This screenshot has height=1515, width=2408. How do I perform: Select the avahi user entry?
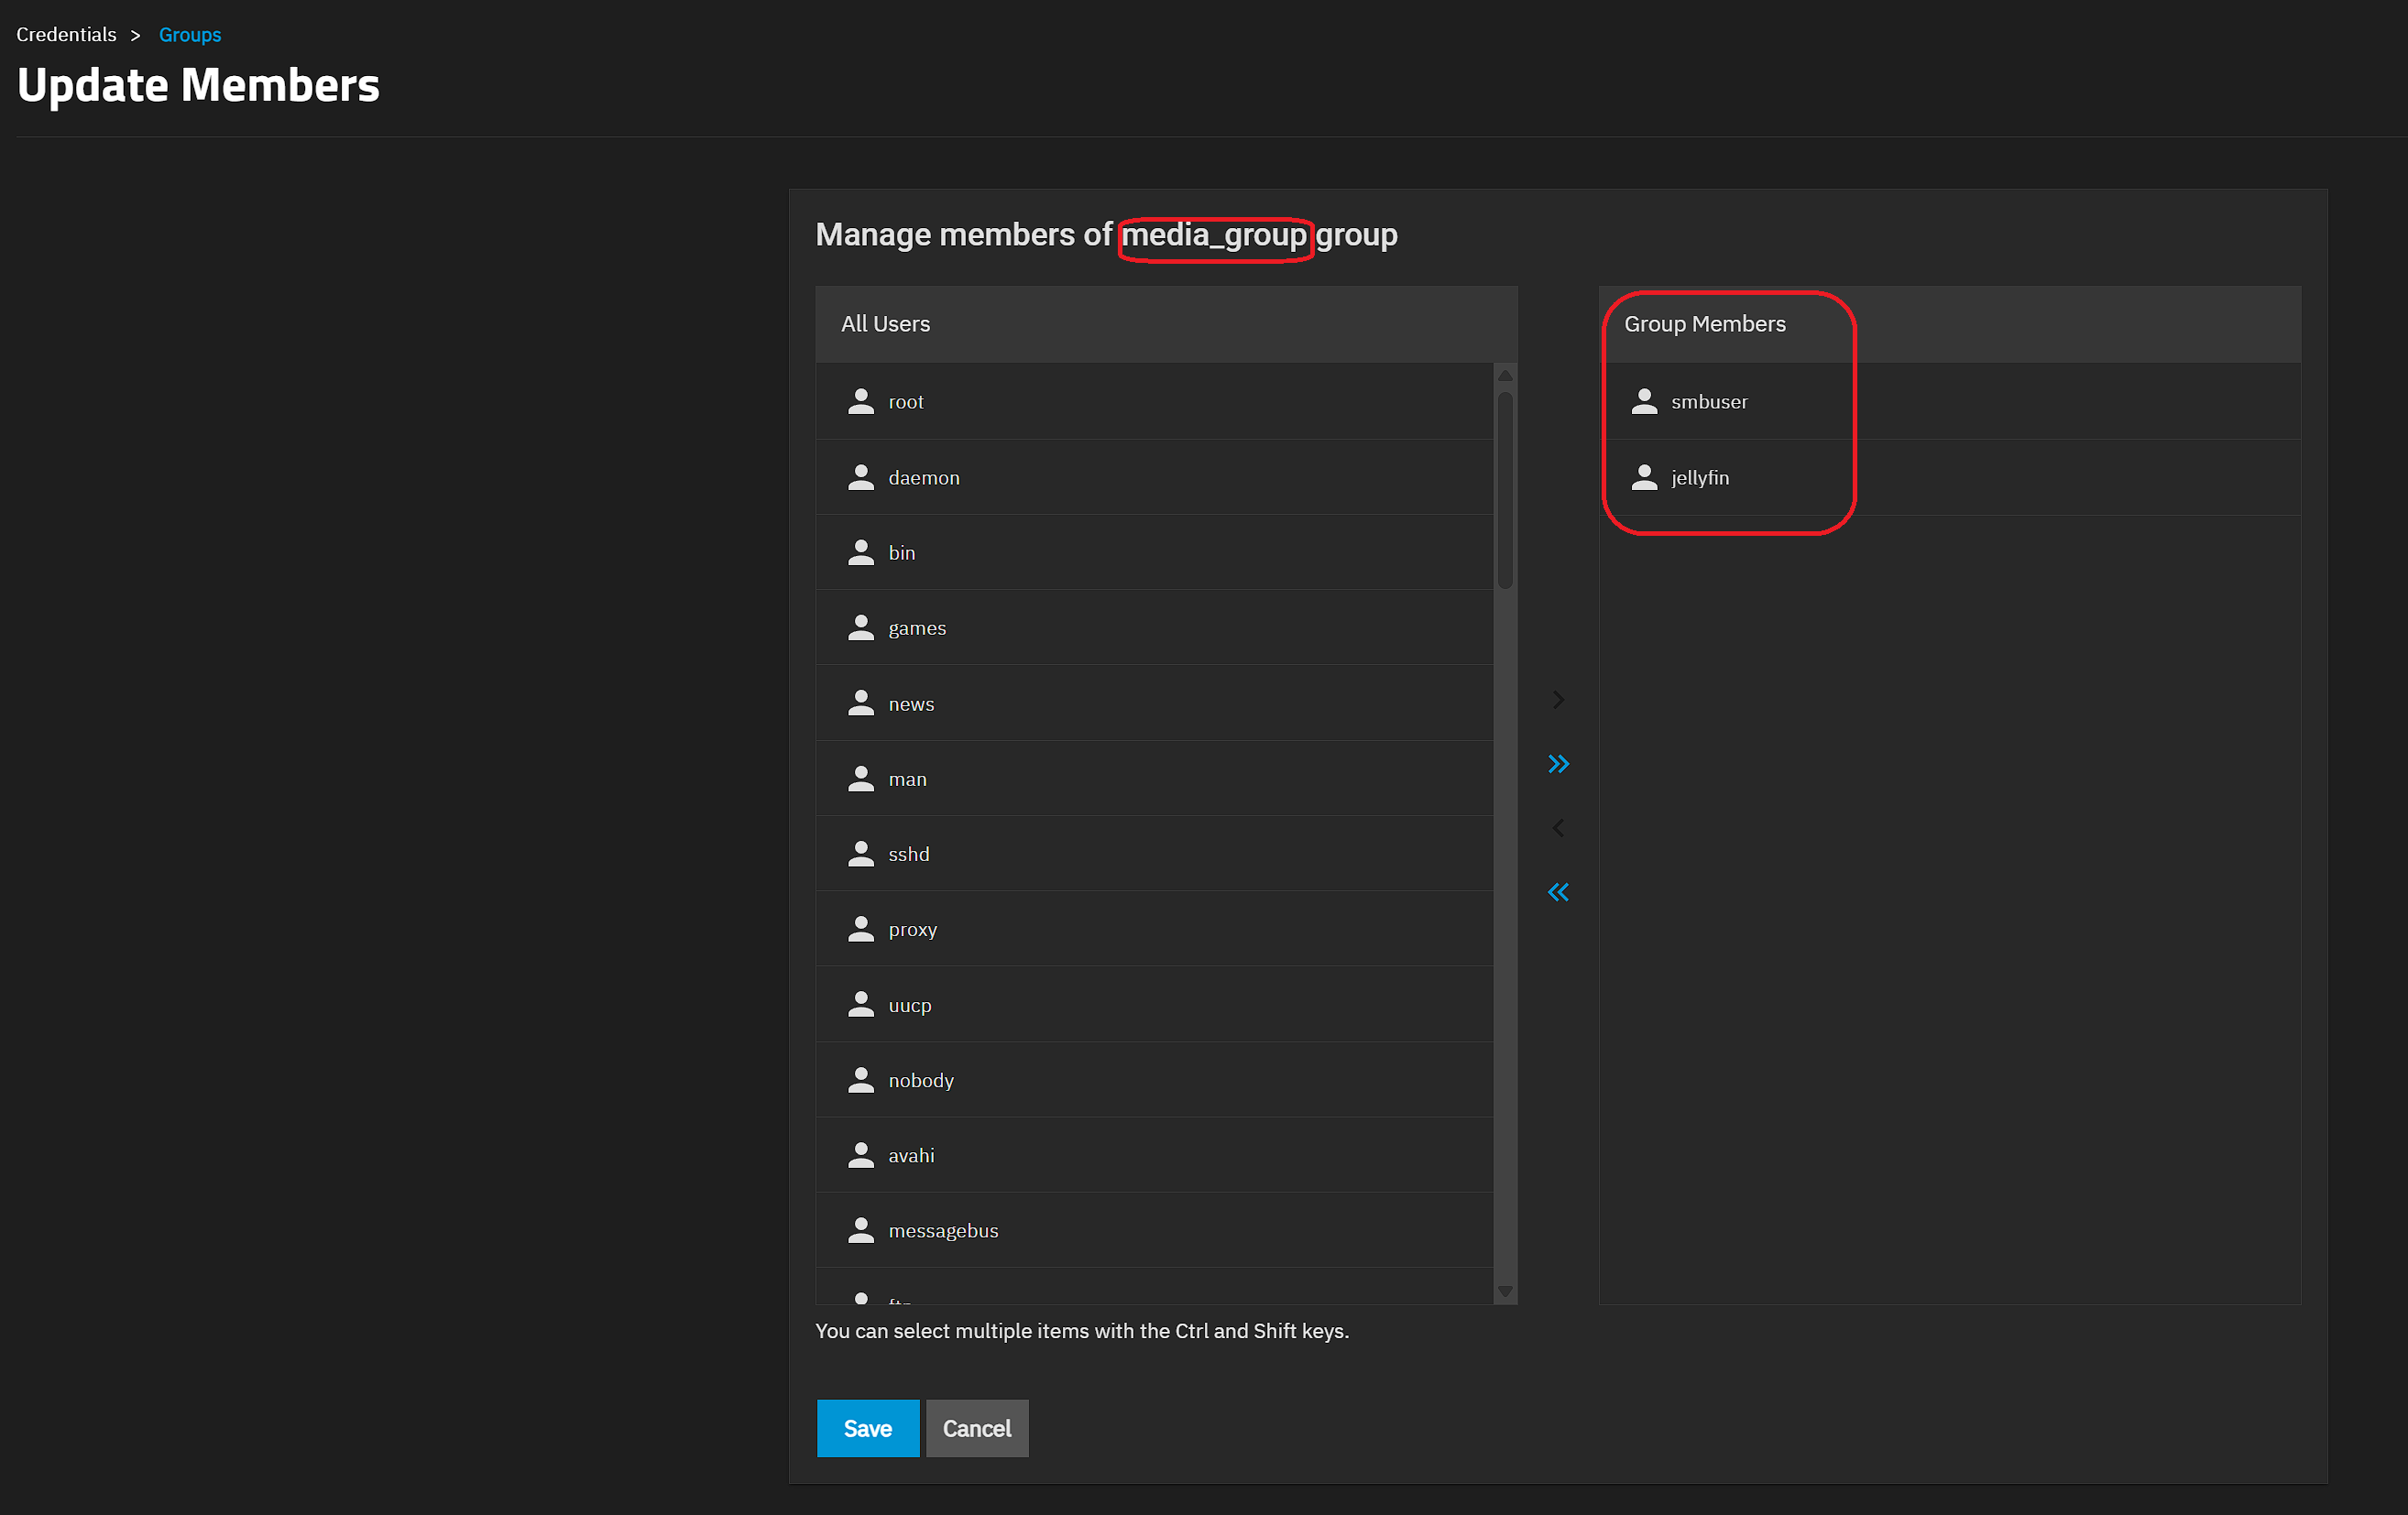(x=911, y=1155)
